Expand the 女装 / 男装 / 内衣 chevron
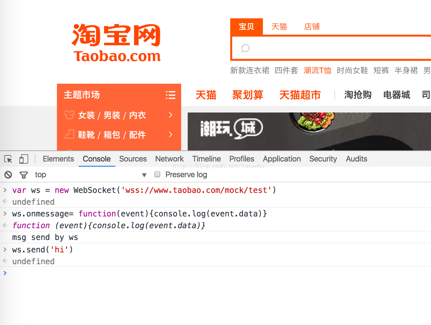 (x=170, y=115)
